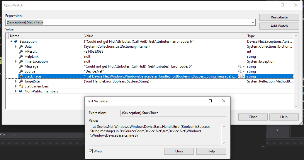Click the HResult value -2146233088

pos(94,51)
